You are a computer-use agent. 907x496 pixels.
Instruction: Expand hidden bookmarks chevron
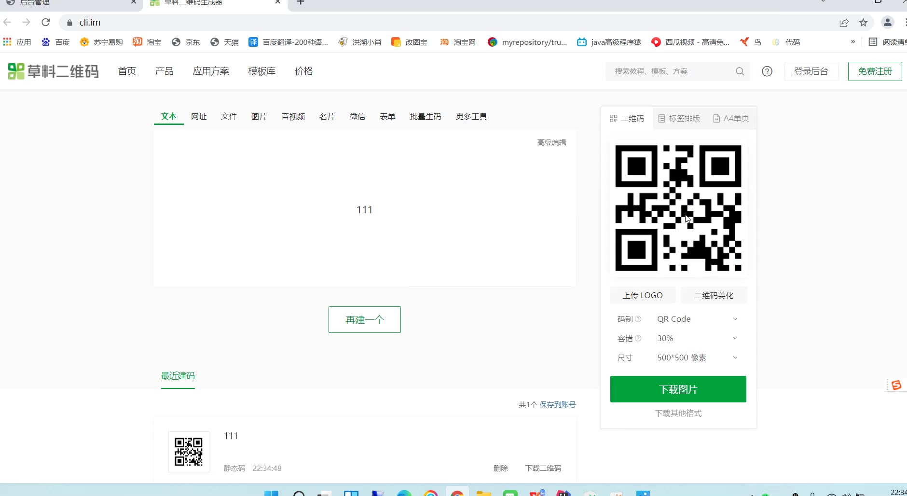[x=853, y=42]
